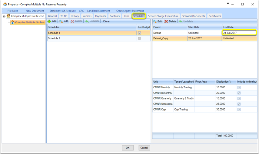Click the red X Delete icon in periods toolbar

tap(166, 21)
